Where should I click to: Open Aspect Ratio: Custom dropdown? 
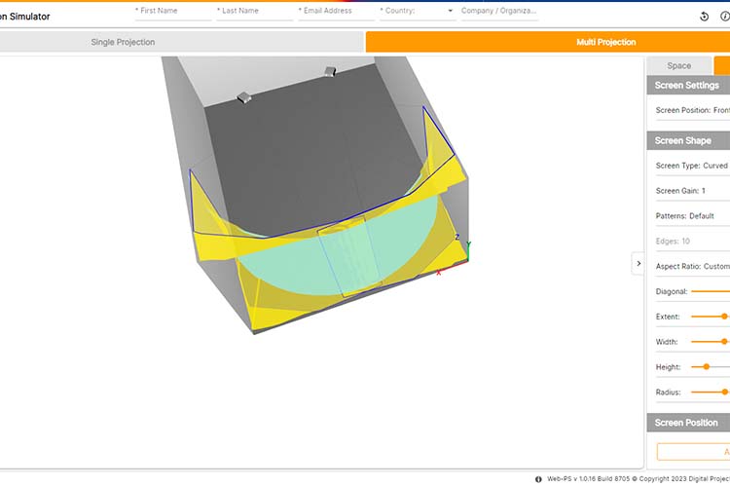693,267
